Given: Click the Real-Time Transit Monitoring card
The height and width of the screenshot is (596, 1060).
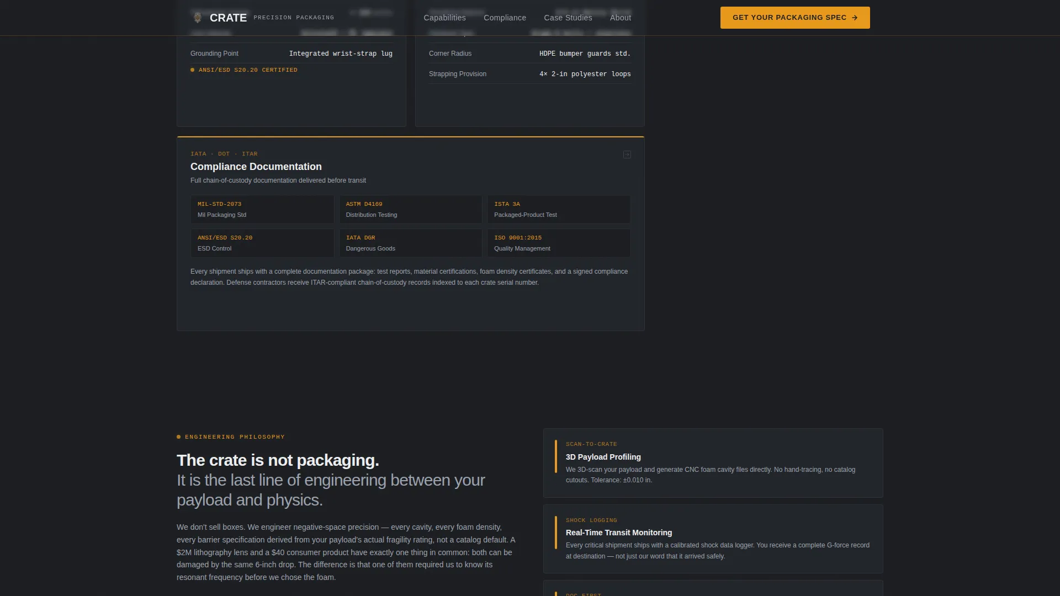Looking at the screenshot, I should click(713, 539).
